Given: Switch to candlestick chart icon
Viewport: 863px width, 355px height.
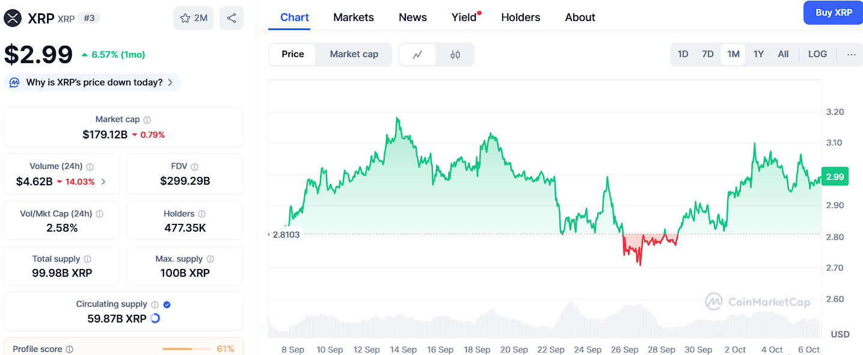Looking at the screenshot, I should pos(455,55).
